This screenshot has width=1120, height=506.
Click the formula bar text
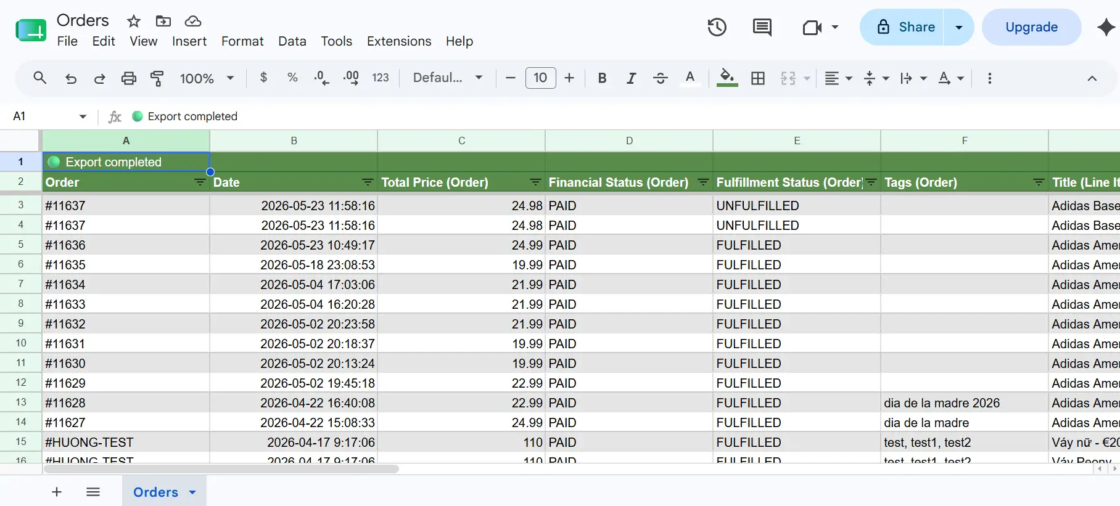[192, 116]
